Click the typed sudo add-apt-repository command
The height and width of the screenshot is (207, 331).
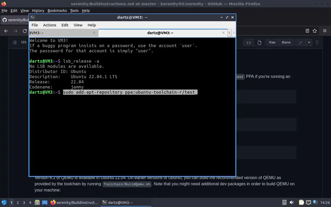(x=129, y=92)
